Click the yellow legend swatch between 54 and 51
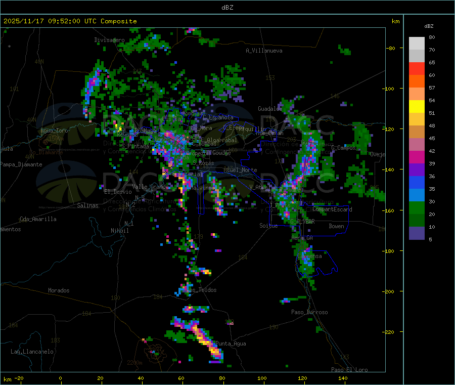 click(x=417, y=107)
